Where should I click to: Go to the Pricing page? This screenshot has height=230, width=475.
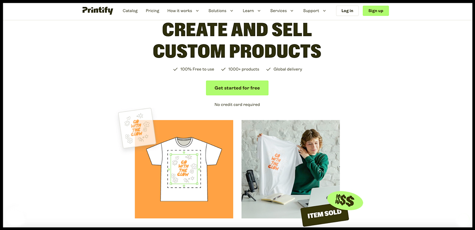click(152, 11)
